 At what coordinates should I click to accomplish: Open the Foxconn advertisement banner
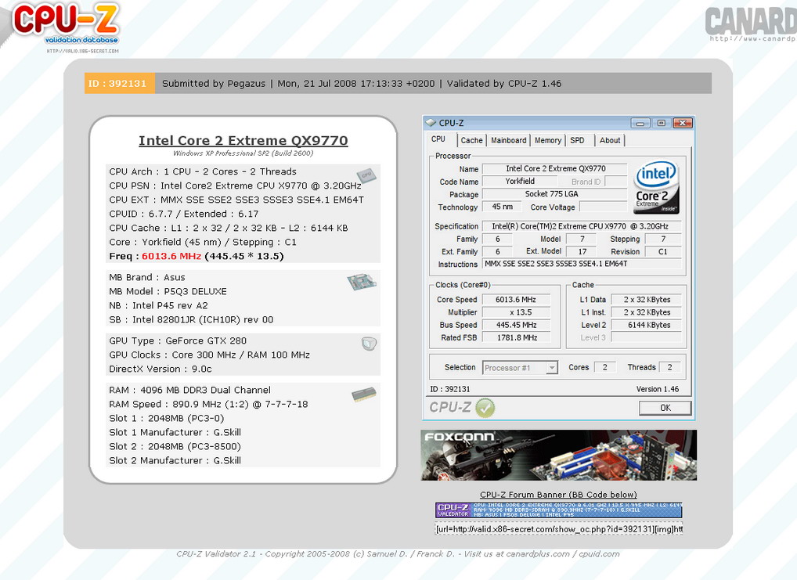(559, 455)
